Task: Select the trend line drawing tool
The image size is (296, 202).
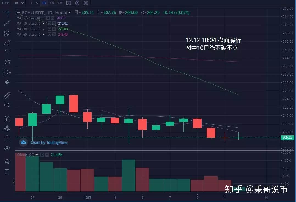Action: pos(7,23)
